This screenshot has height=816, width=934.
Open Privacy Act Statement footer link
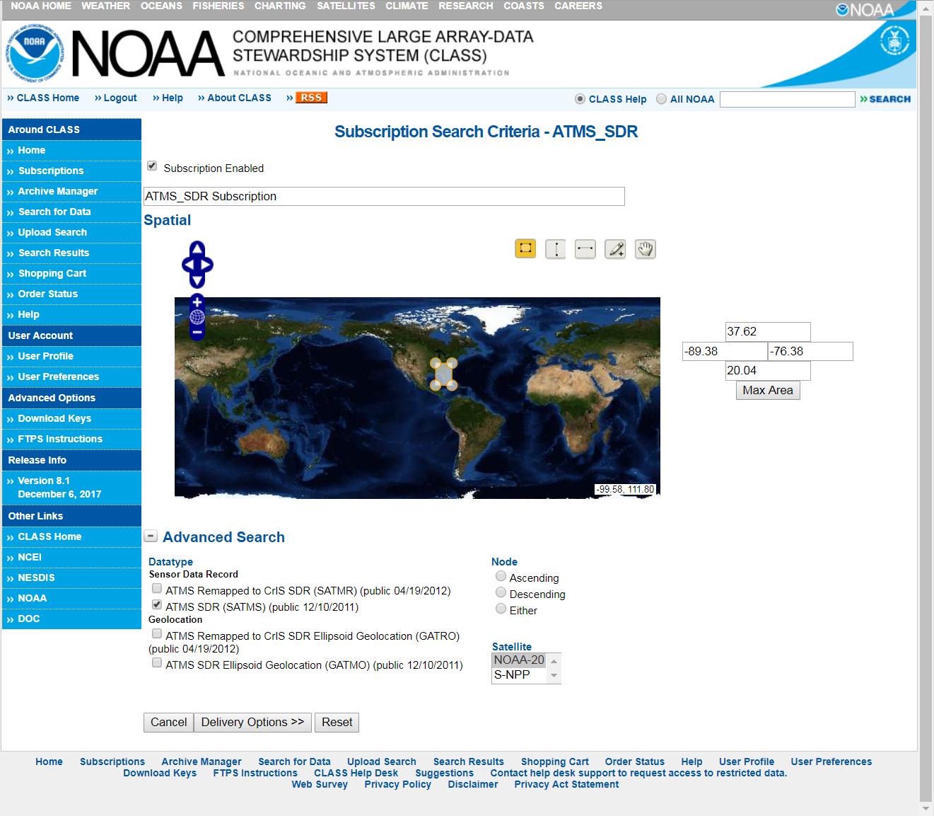566,784
